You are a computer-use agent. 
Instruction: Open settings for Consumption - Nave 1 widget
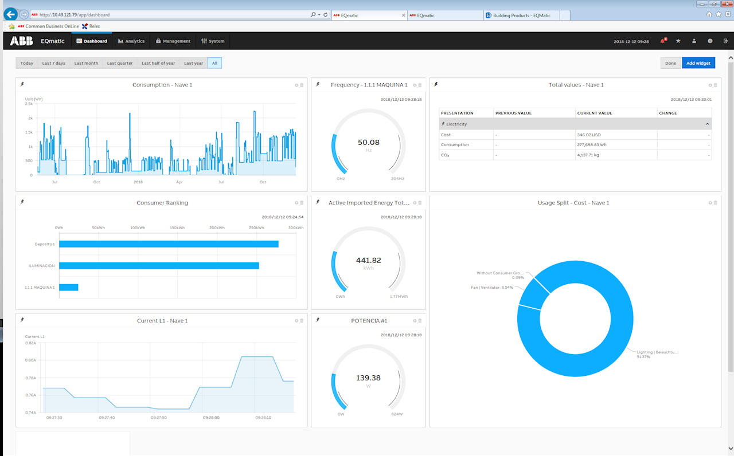[296, 85]
